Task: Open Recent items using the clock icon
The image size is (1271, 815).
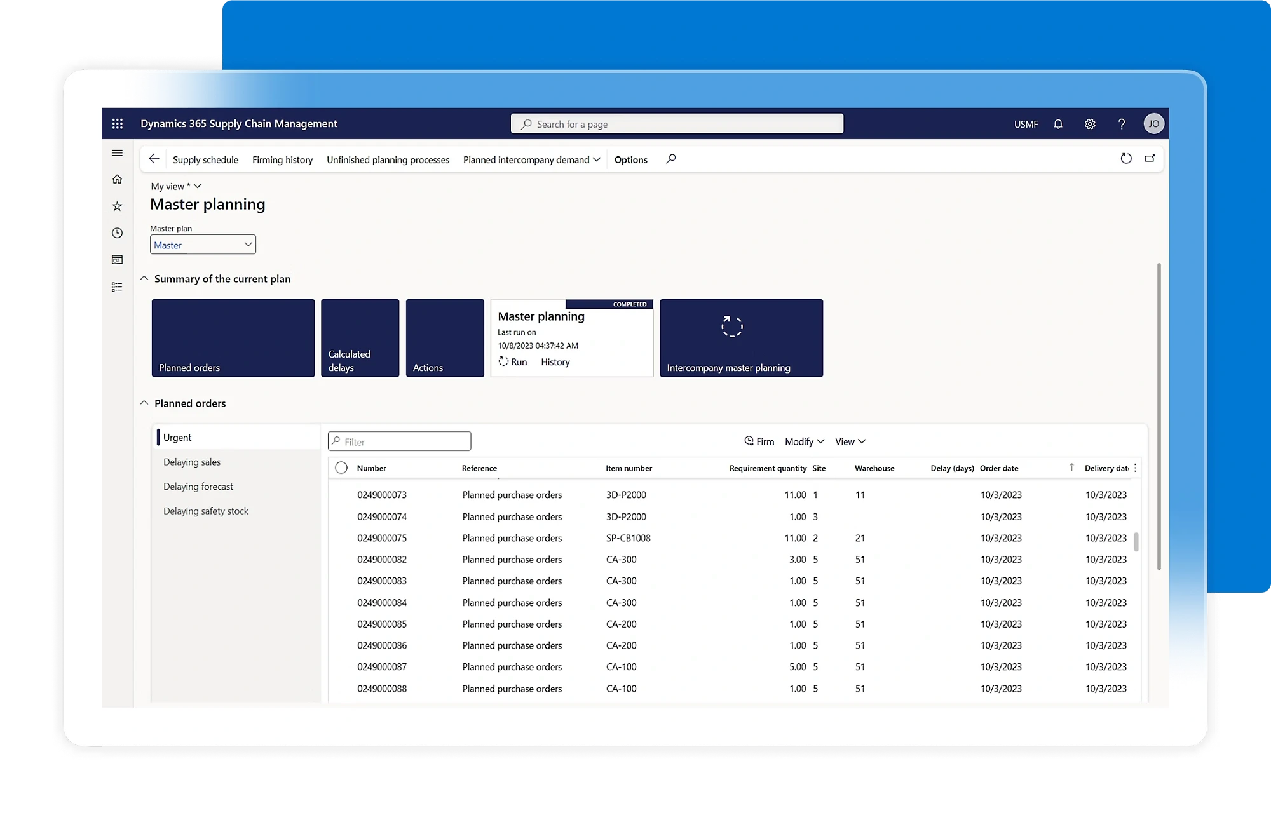Action: (x=117, y=232)
